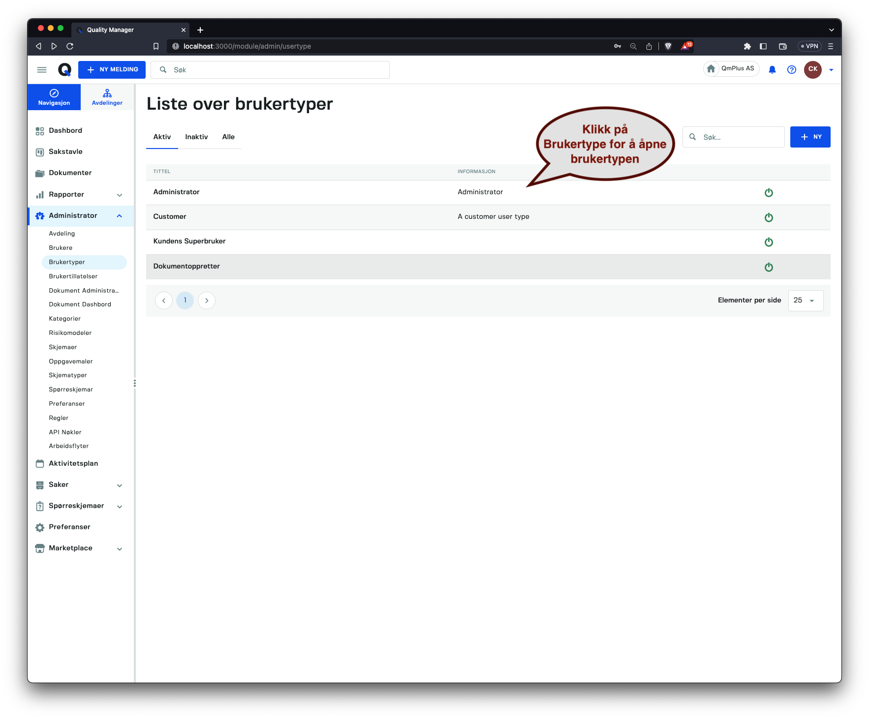Click the usertype list Søk... field

click(733, 137)
